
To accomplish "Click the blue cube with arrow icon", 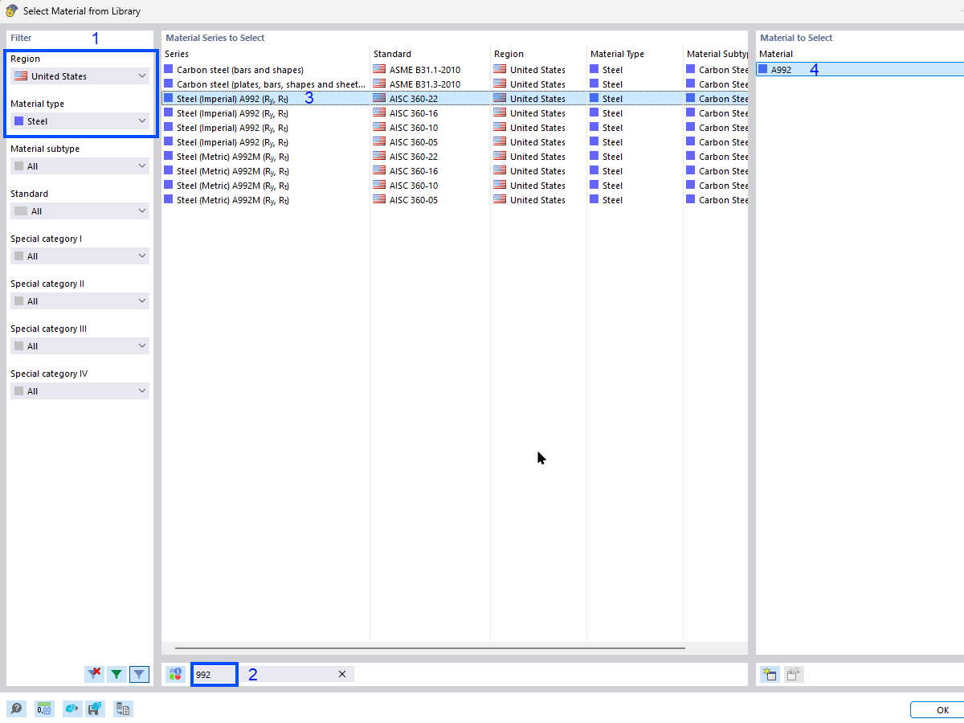I will (71, 709).
